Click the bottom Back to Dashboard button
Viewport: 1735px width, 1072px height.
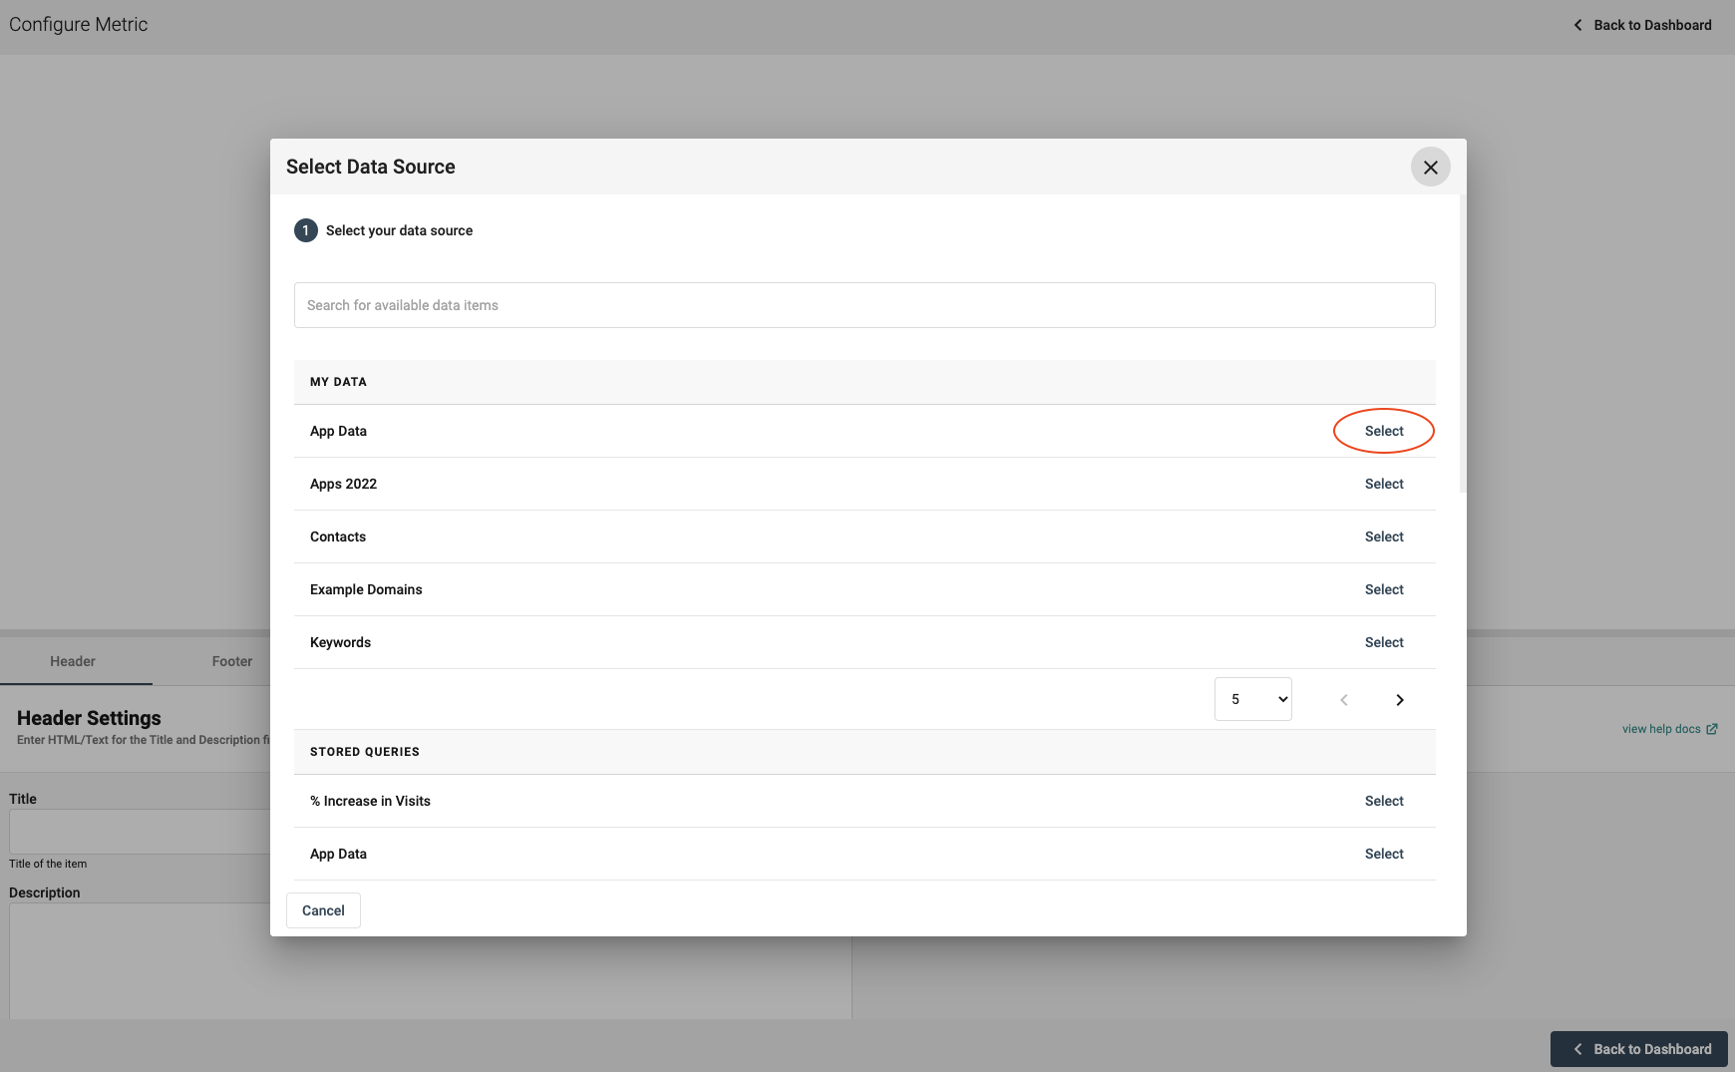[x=1639, y=1049]
